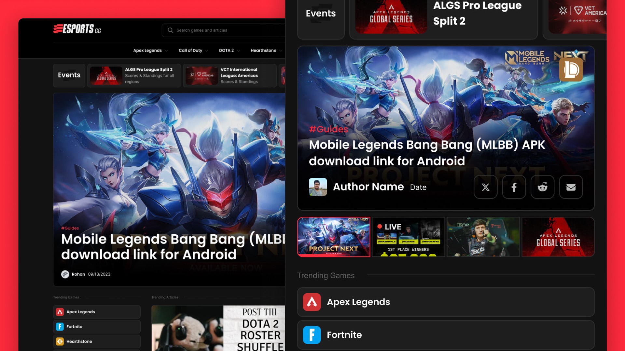Click the Hearthstone icon in desktop list
The image size is (625, 351).
point(60,342)
